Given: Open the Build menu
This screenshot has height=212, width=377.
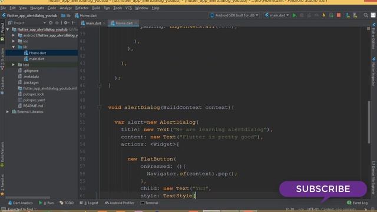Looking at the screenshot, I should click(96, 8).
